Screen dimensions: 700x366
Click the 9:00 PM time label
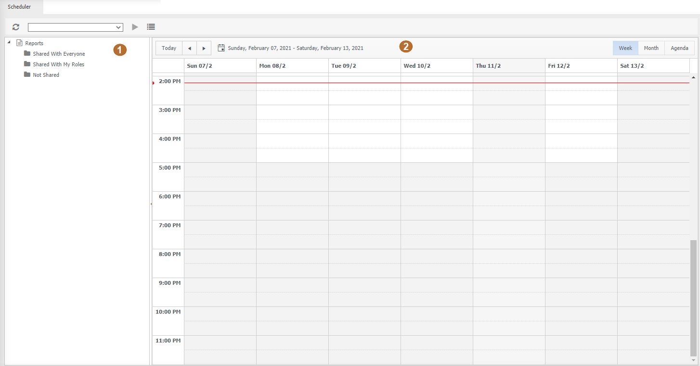(x=169, y=283)
